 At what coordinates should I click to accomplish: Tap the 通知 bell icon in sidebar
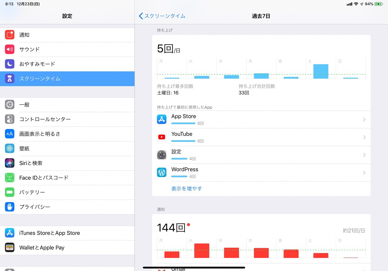click(10, 35)
